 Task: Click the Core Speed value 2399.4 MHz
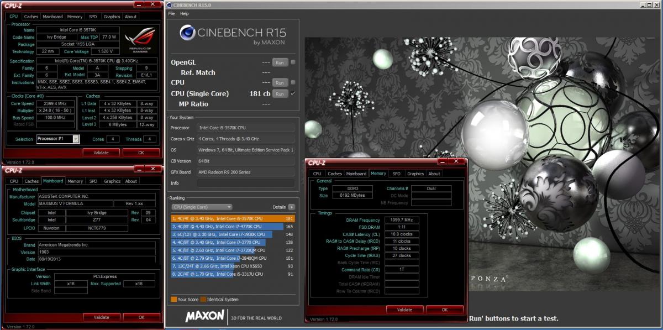pyautogui.click(x=54, y=103)
